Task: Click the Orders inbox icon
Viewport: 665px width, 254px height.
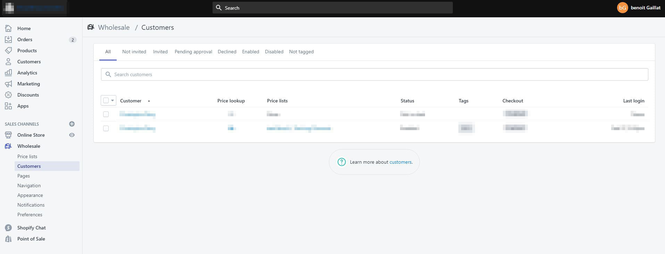Action: point(8,39)
